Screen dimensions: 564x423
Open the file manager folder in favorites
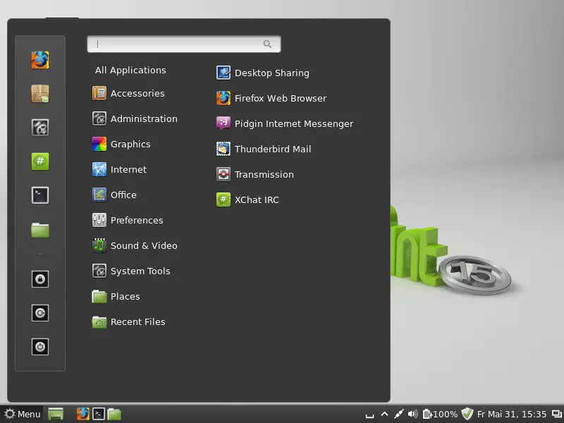(x=40, y=230)
